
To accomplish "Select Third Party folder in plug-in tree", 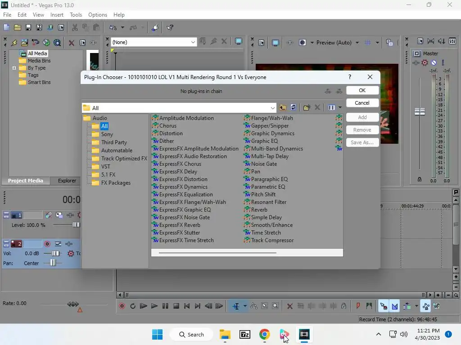I will tap(114, 142).
